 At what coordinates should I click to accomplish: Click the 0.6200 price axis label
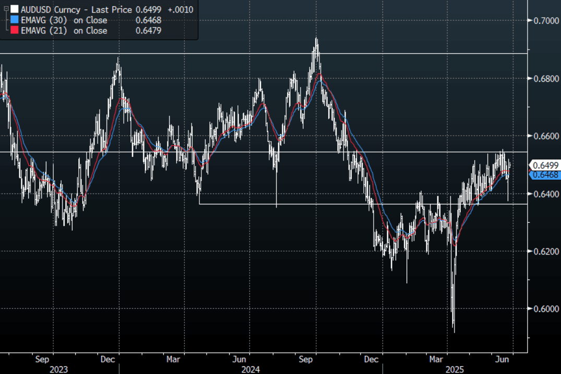tap(546, 251)
